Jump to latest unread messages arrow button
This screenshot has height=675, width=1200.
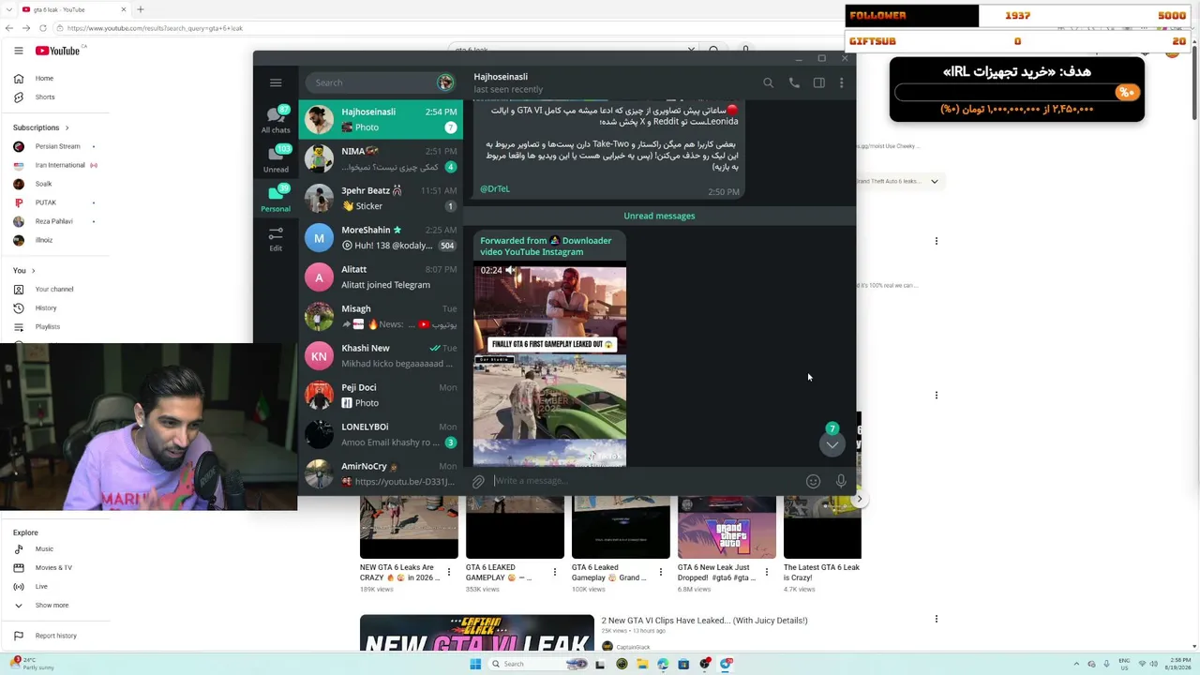coord(832,444)
